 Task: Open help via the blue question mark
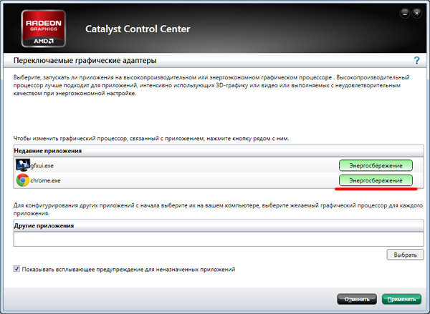(416, 60)
